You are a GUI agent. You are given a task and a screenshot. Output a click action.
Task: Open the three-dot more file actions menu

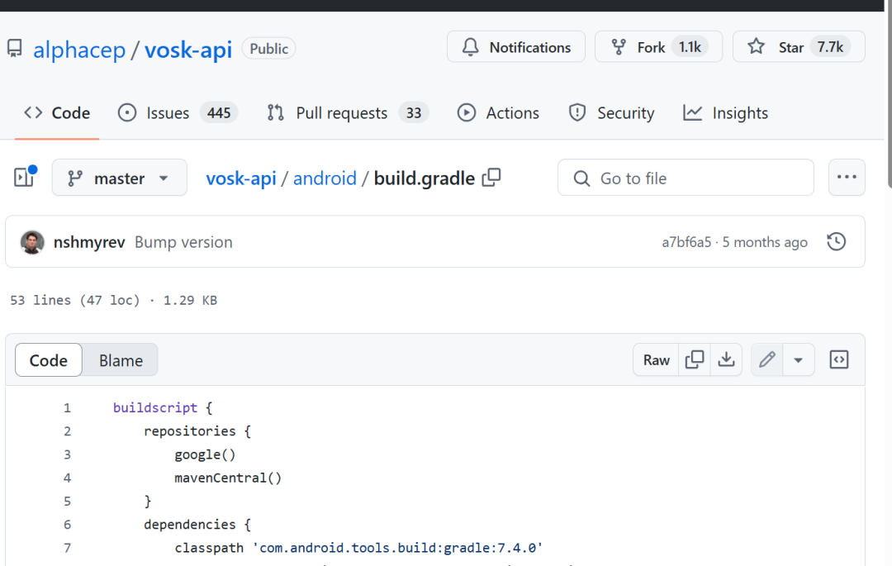point(847,178)
